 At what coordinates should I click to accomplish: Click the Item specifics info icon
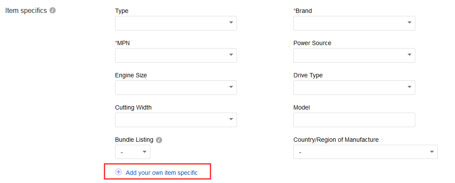pyautogui.click(x=53, y=11)
